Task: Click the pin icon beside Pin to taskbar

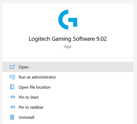Action: [12, 107]
